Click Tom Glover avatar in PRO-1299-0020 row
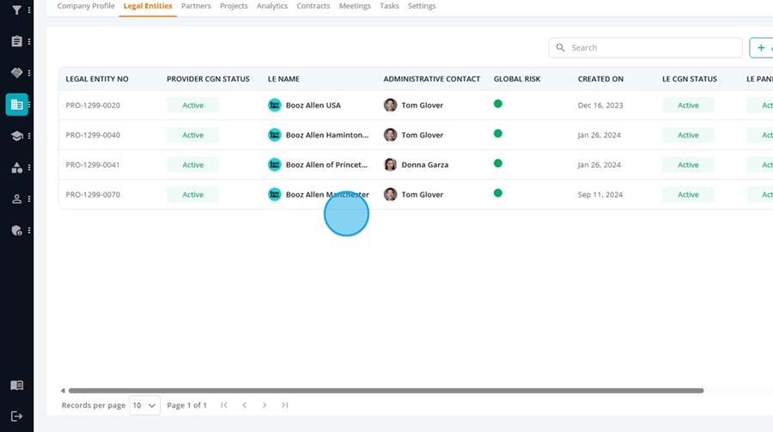 [391, 105]
